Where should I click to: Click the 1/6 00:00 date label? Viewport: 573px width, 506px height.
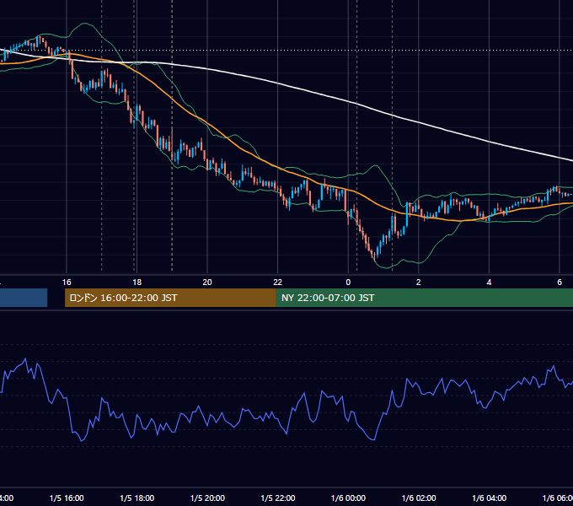348,498
